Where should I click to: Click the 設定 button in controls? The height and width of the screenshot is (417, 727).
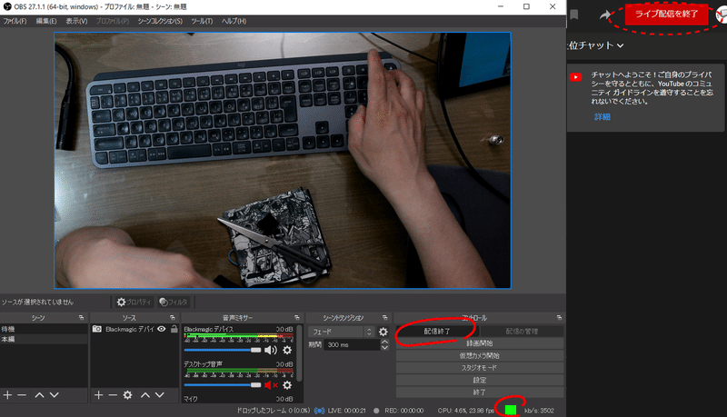[x=480, y=380]
